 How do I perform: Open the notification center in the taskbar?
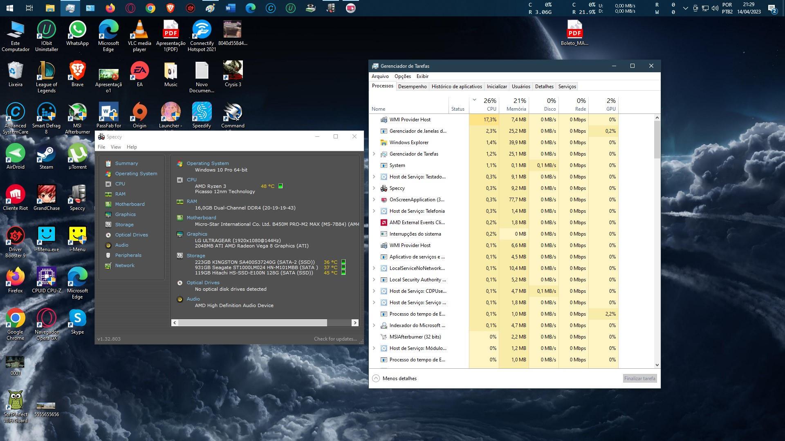pos(772,8)
